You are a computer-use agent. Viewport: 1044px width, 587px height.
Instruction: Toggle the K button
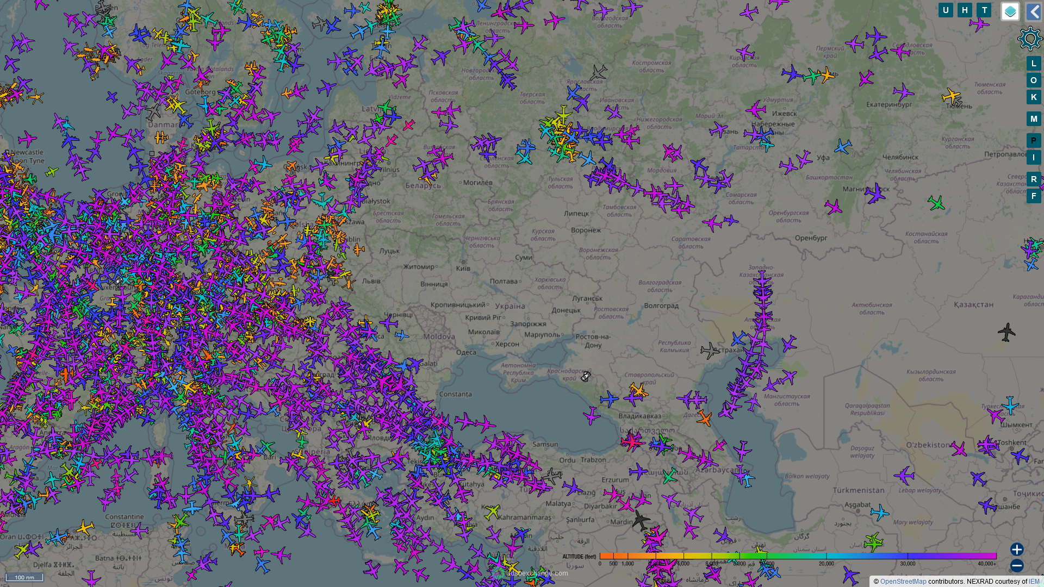point(1034,97)
